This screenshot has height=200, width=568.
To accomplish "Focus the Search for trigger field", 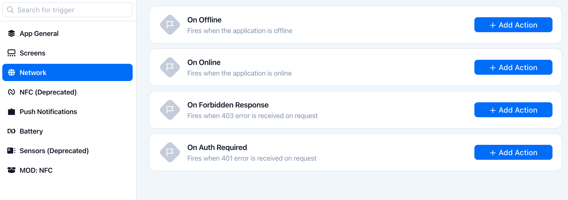I will tap(67, 10).
